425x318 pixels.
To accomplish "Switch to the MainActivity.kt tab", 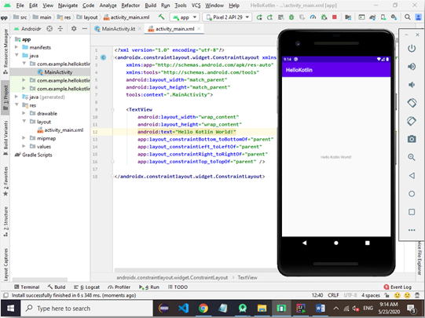I will 118,29.
